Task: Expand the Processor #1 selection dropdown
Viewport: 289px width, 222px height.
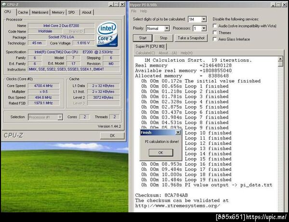Action: [x=60, y=117]
